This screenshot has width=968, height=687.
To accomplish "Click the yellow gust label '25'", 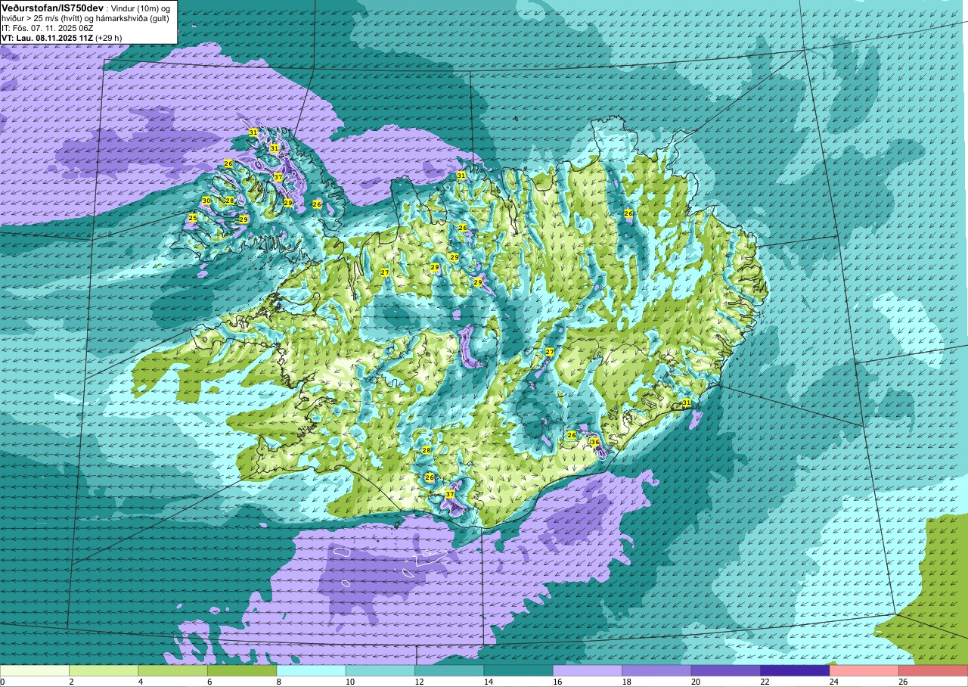I will 192,218.
